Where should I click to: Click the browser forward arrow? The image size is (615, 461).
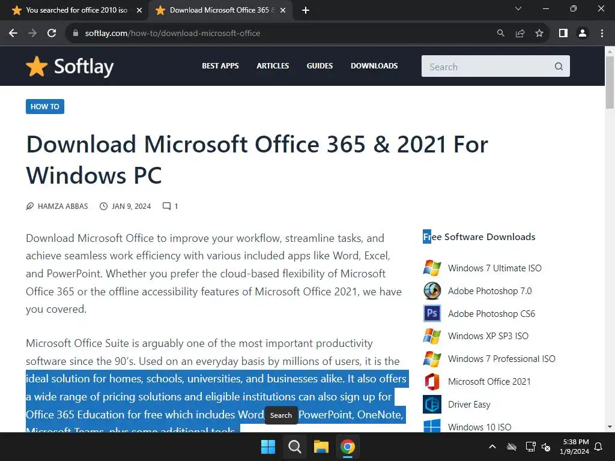tap(32, 34)
